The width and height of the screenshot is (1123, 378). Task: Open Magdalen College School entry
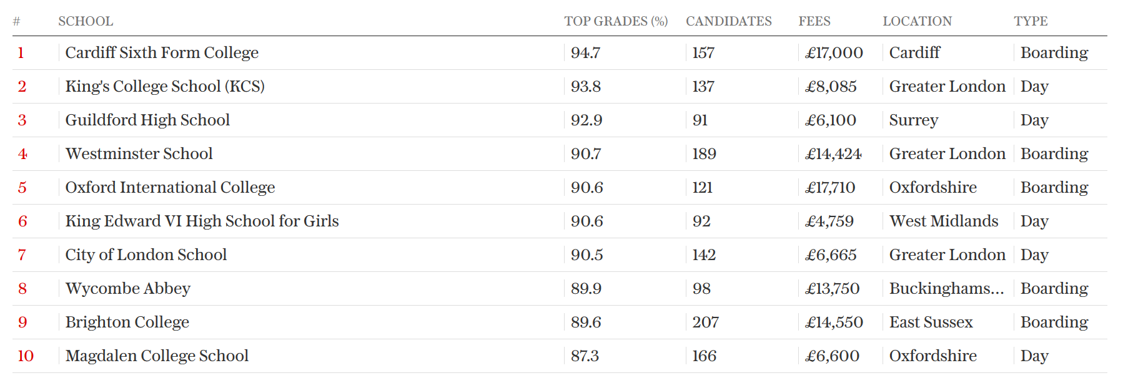click(157, 356)
